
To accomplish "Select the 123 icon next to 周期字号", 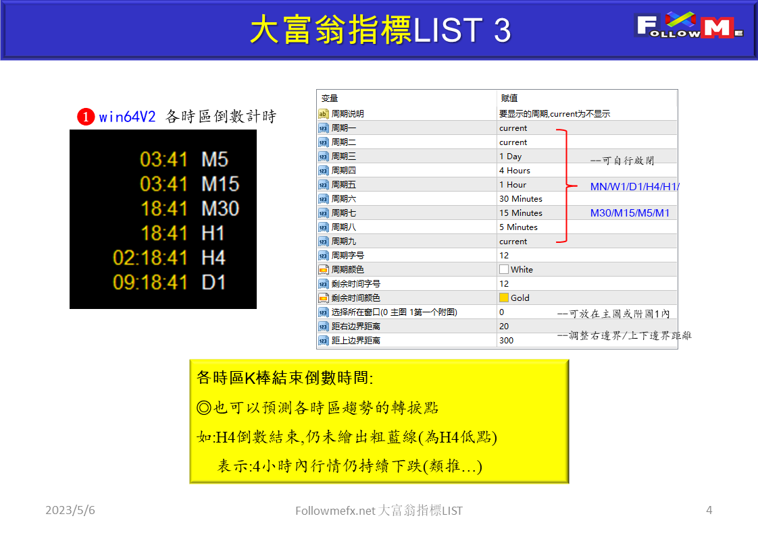I will (x=322, y=255).
